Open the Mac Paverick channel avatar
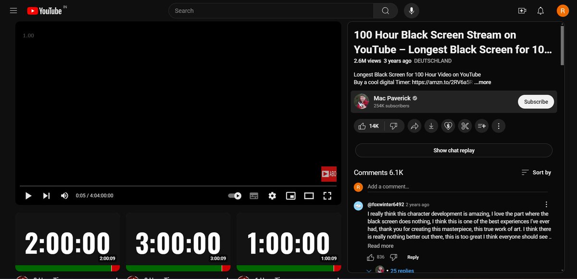 click(x=361, y=101)
